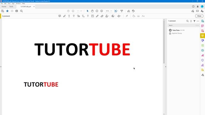Open the fill color picker
The image size is (205, 115).
coord(134,16)
